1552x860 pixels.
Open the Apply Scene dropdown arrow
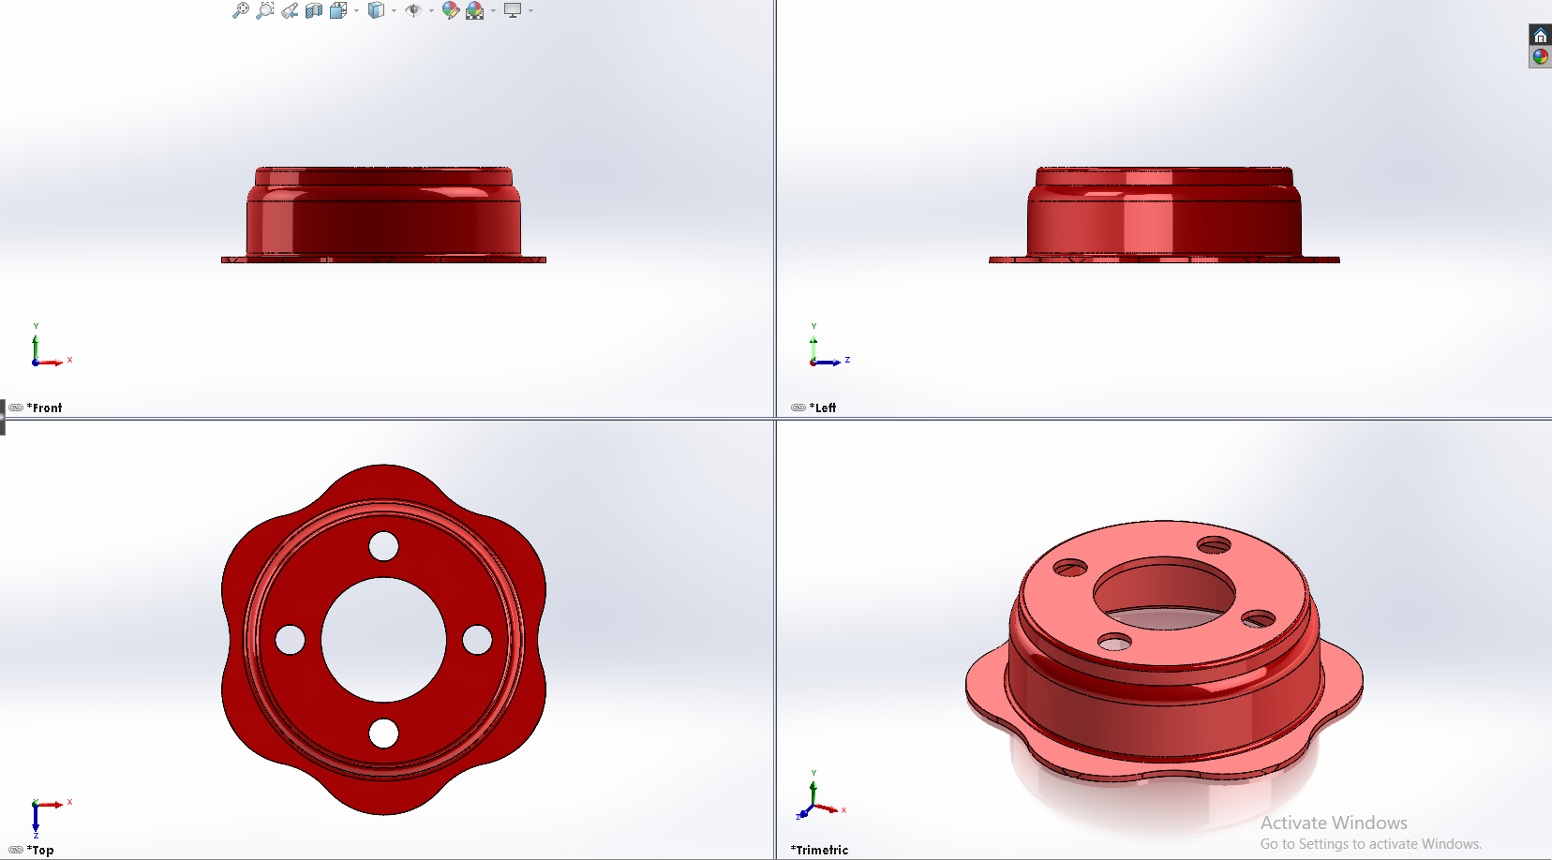pos(493,11)
